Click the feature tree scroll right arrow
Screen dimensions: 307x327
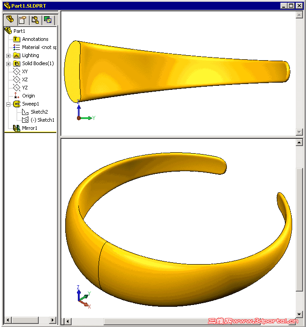[x=53, y=320]
